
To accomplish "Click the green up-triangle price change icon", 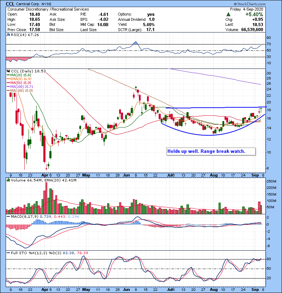I will pyautogui.click(x=228, y=14).
